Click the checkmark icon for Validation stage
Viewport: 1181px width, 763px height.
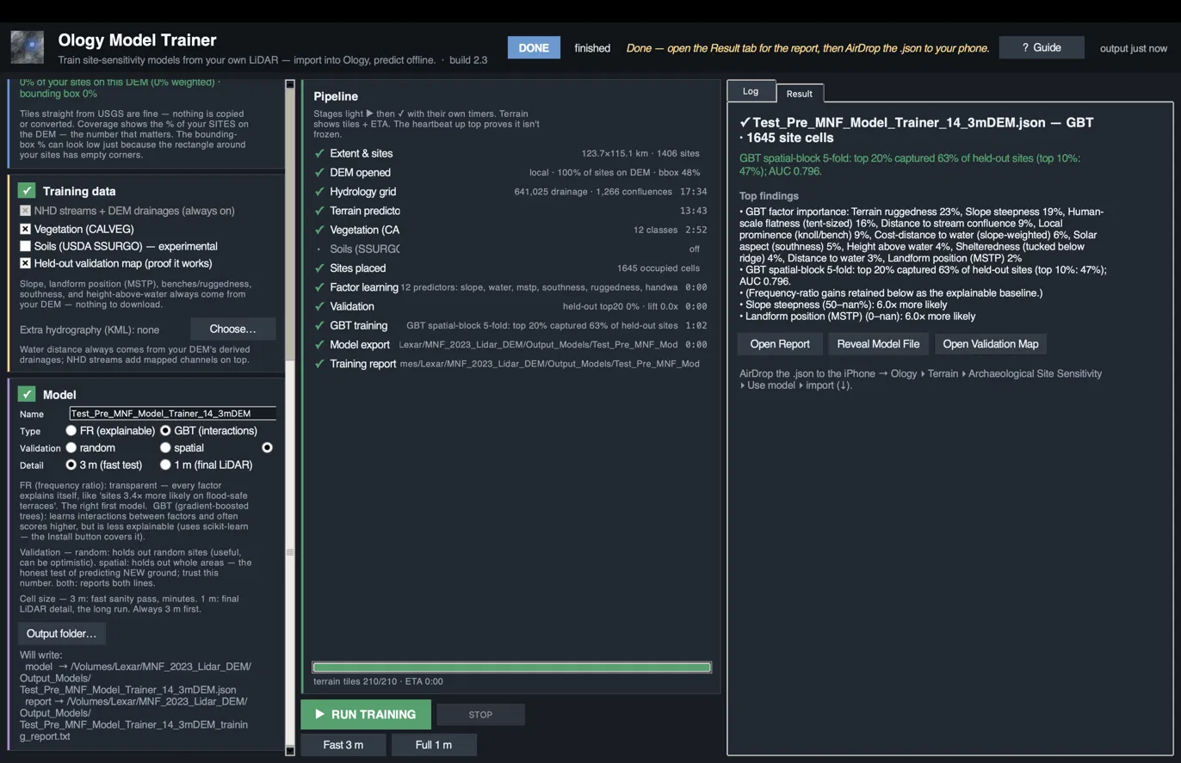(x=319, y=306)
